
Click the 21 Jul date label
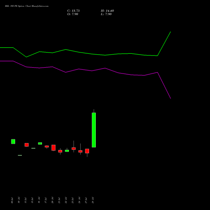point(59,200)
